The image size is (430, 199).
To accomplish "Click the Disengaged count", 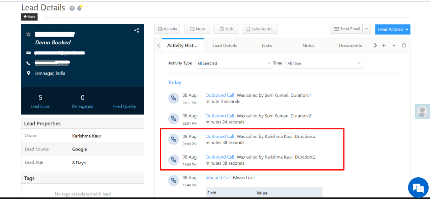I will [83, 98].
